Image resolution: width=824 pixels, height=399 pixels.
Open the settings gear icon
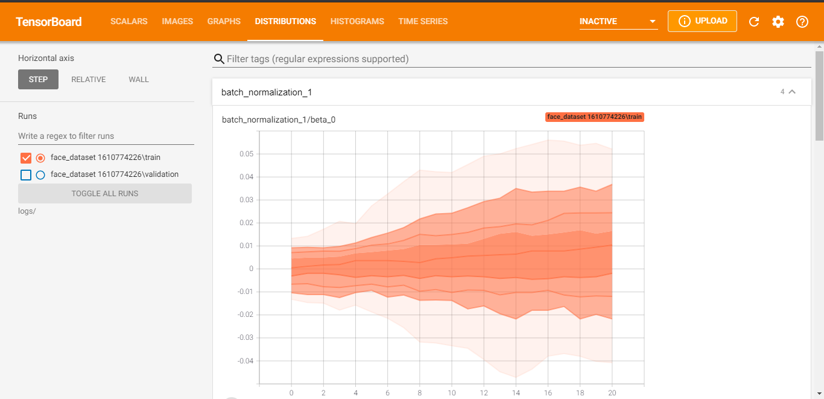[778, 22]
